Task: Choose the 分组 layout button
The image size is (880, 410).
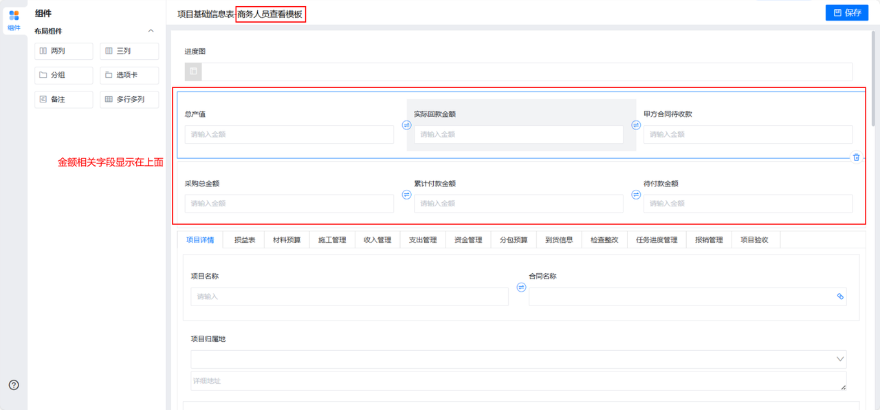Action: click(63, 75)
